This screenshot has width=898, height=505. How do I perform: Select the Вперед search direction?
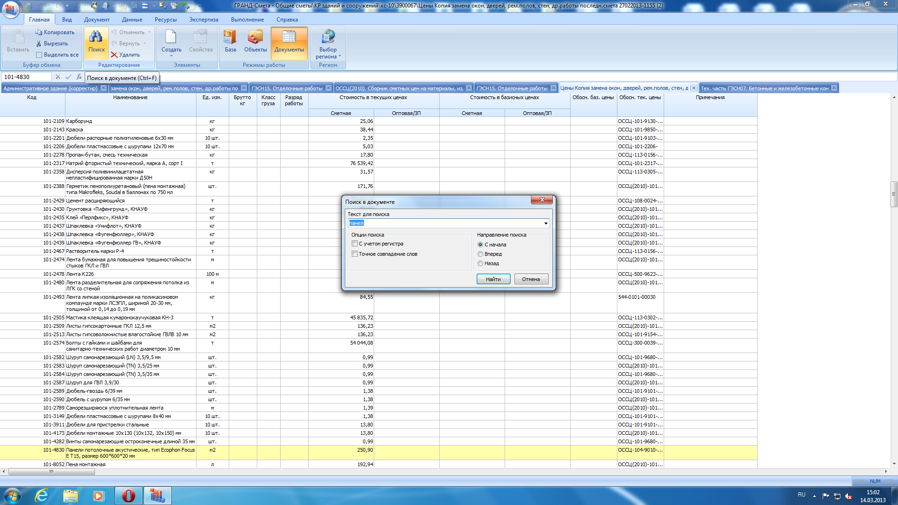pyautogui.click(x=480, y=254)
